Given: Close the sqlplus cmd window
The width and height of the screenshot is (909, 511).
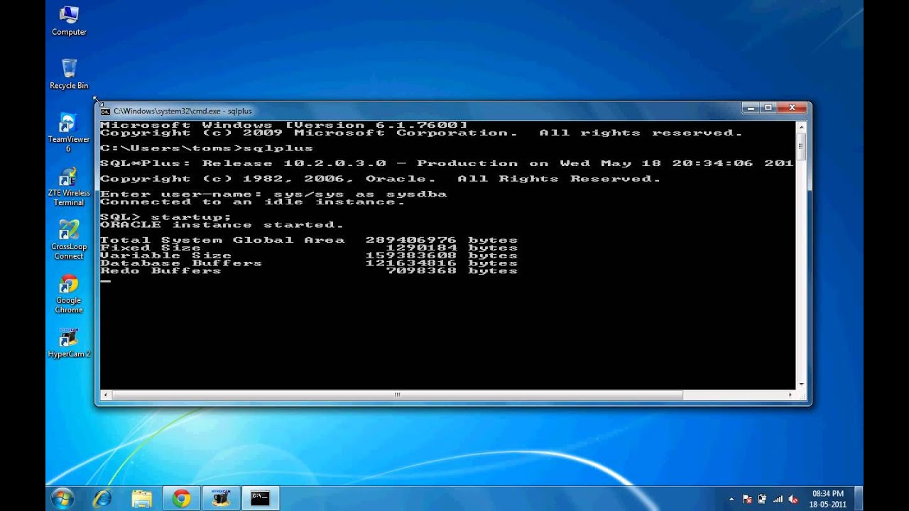Looking at the screenshot, I should point(793,108).
